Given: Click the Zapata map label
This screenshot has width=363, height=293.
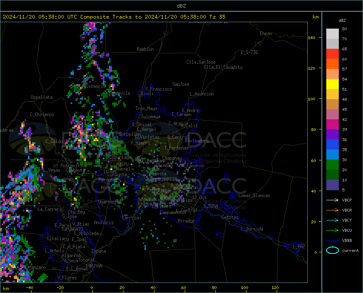Looking at the screenshot, I should (x=99, y=251).
